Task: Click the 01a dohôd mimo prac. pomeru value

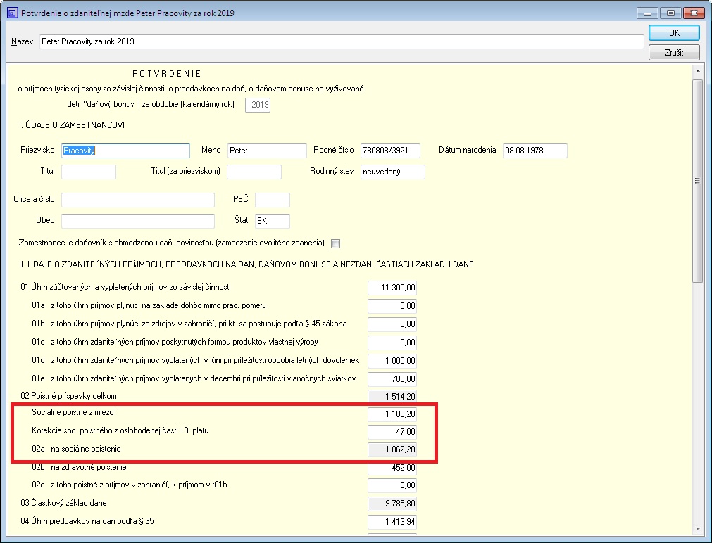Action: [x=392, y=306]
